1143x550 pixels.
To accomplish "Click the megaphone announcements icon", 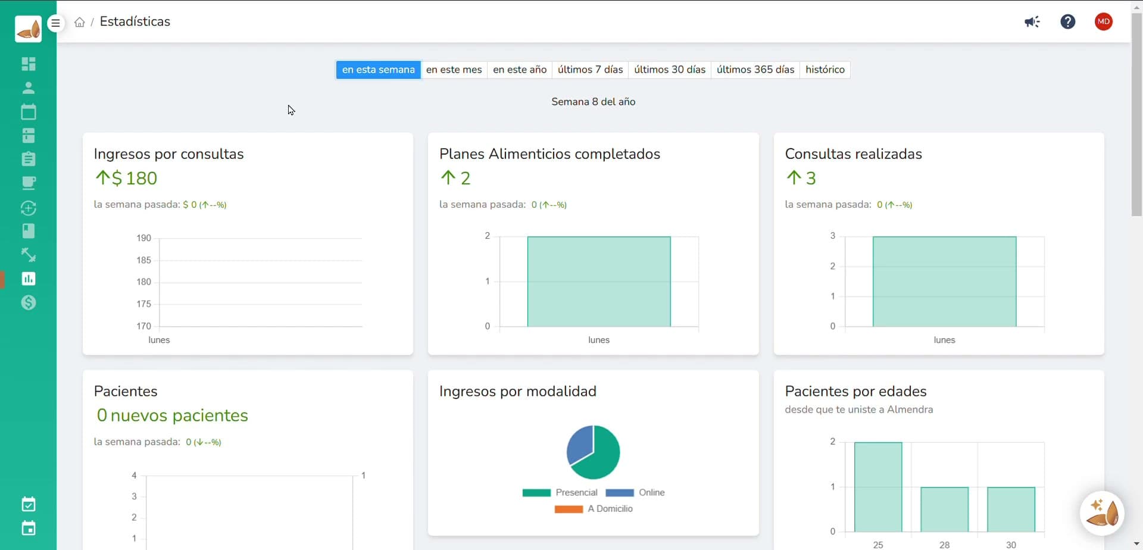I will (x=1032, y=22).
